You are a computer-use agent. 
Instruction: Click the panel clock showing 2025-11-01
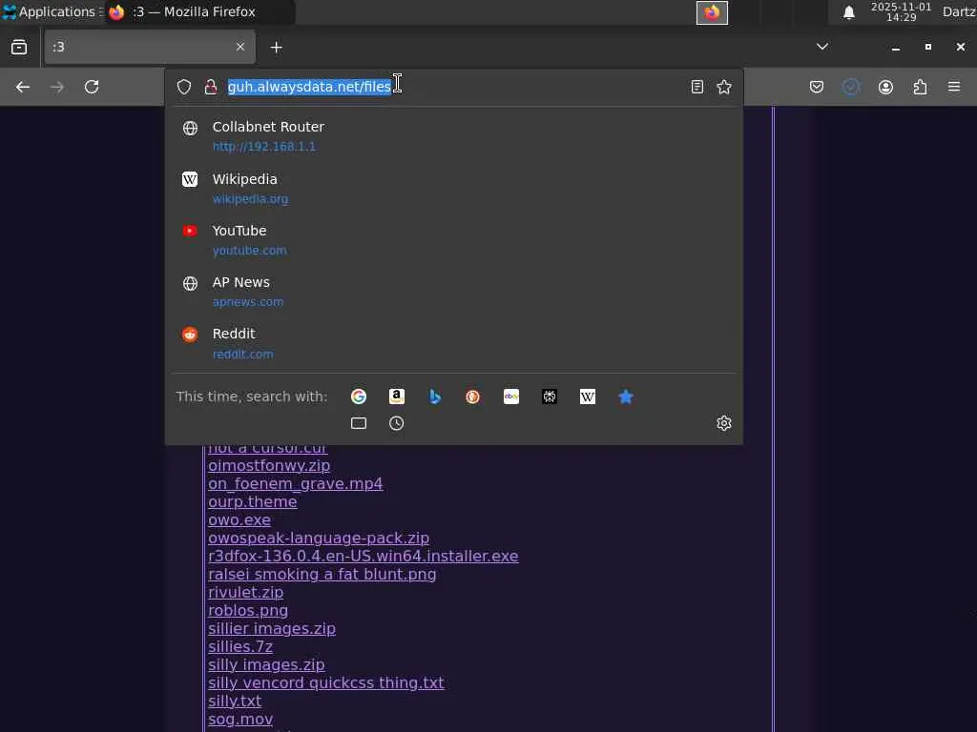click(901, 11)
